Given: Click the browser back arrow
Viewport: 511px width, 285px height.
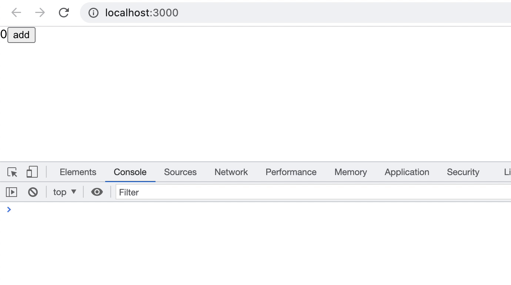Looking at the screenshot, I should (16, 13).
